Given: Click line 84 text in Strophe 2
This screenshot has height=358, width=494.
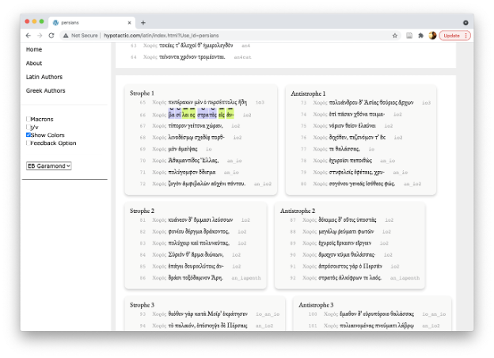Looking at the screenshot, I should pos(196,254).
